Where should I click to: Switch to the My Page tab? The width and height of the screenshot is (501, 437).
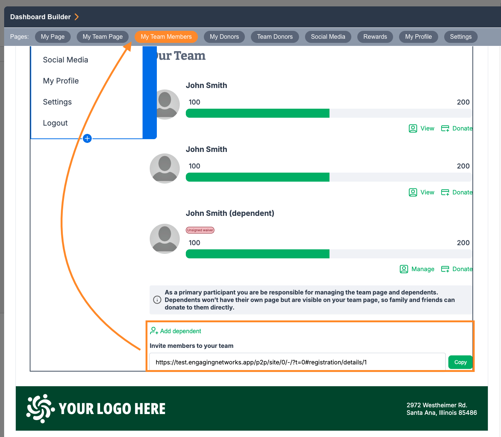53,36
